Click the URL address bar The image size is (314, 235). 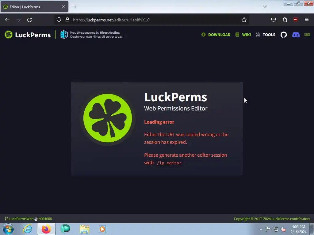(x=152, y=20)
